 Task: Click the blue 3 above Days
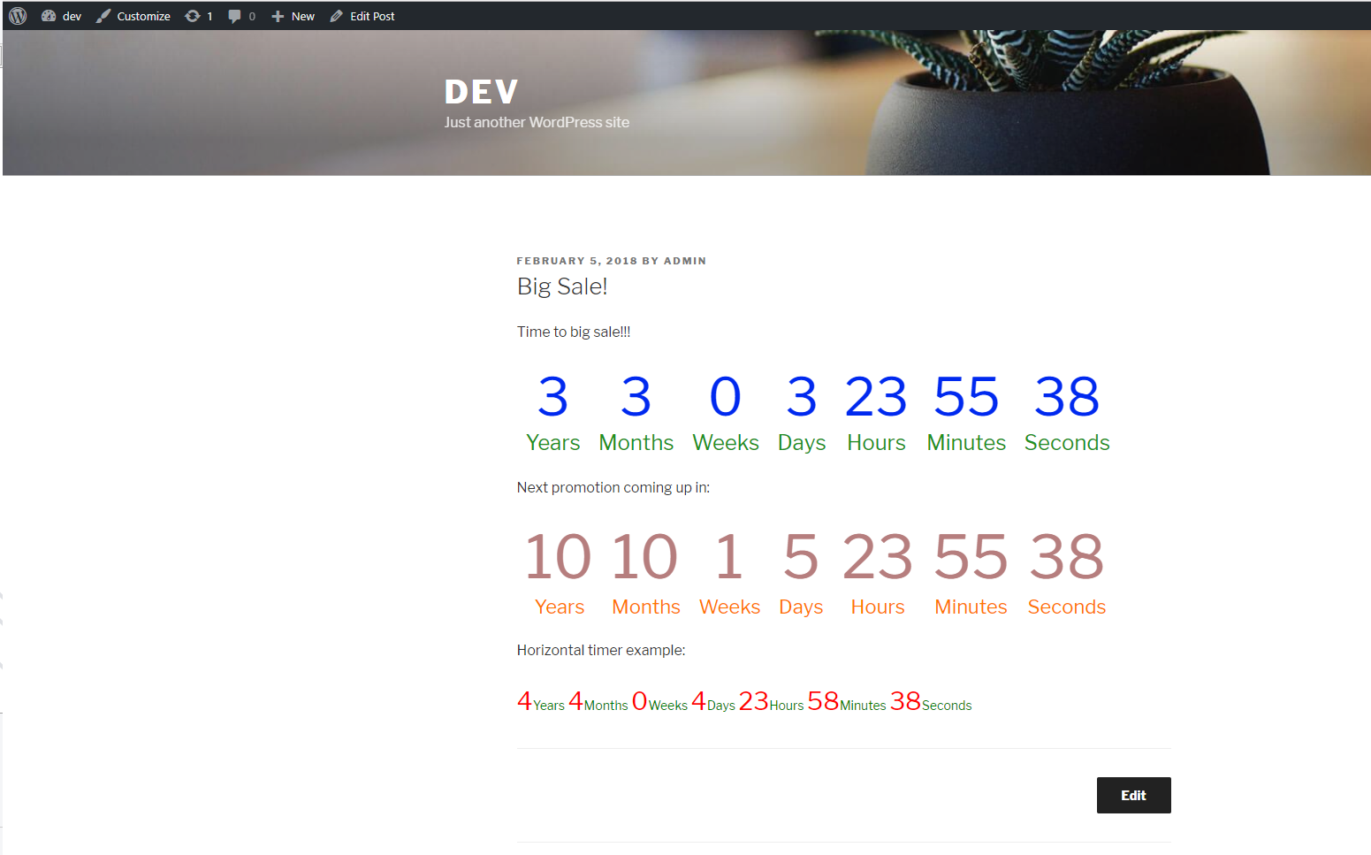coord(802,396)
